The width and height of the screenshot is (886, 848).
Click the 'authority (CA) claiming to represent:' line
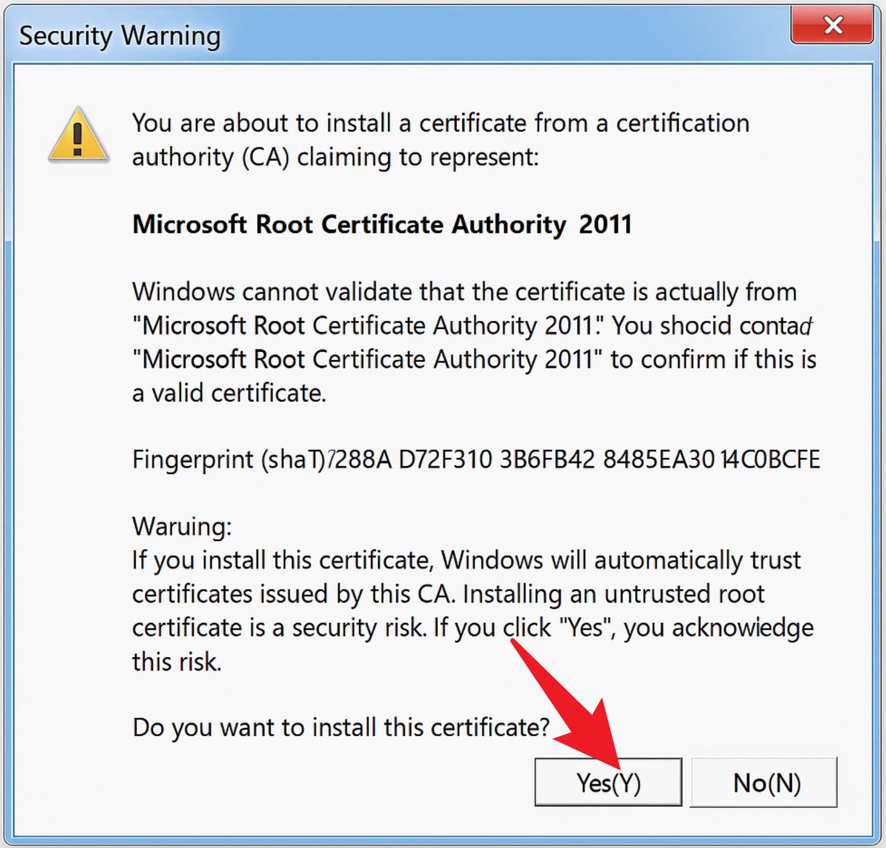click(x=335, y=157)
